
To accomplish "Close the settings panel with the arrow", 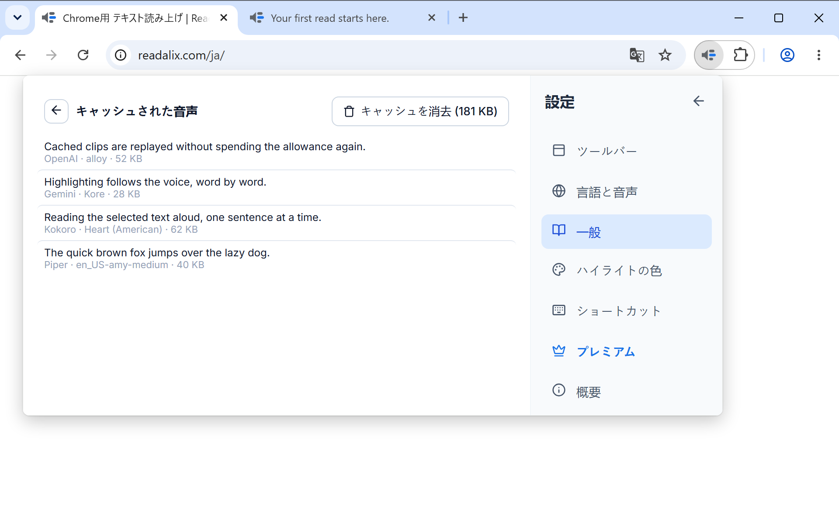I will tap(698, 101).
